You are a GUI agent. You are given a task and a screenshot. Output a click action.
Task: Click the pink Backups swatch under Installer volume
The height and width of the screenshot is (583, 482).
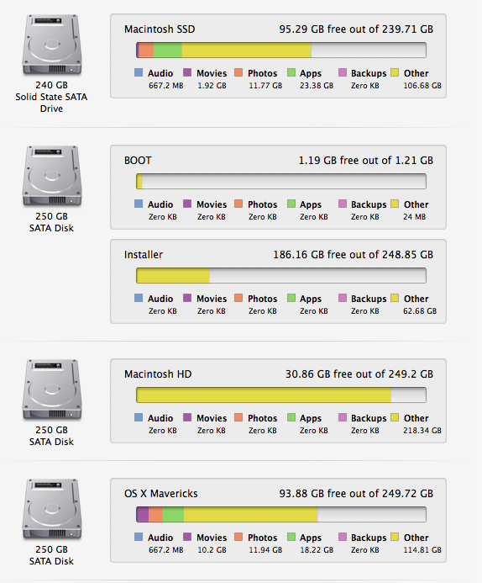pos(343,298)
